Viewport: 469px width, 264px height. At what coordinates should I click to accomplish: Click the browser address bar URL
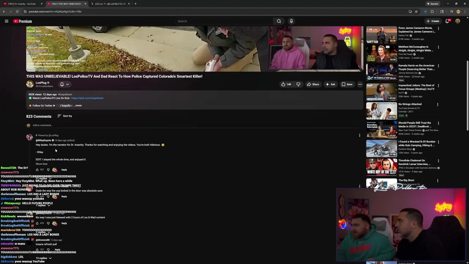click(x=55, y=11)
